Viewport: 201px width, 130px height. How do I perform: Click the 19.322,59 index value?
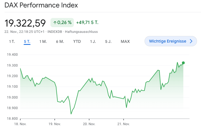(25, 23)
